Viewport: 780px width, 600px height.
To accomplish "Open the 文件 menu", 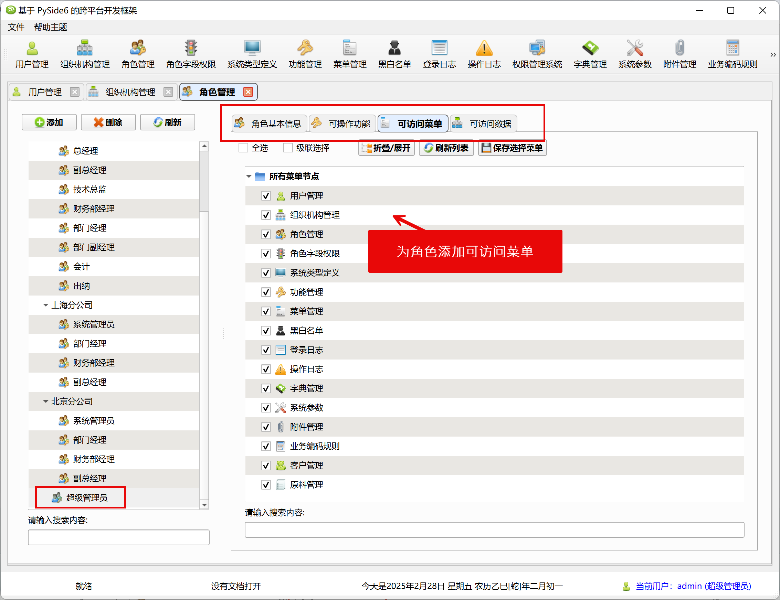I will (16, 27).
